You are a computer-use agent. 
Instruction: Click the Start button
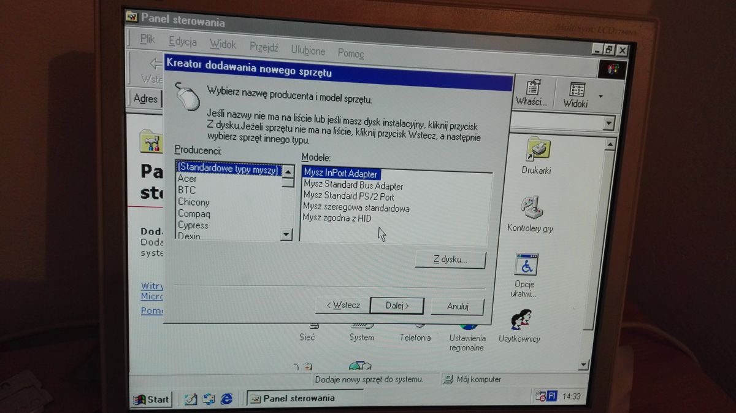[x=151, y=399]
